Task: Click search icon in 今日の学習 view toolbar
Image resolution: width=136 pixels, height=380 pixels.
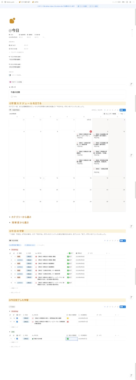Action: tap(113, 241)
